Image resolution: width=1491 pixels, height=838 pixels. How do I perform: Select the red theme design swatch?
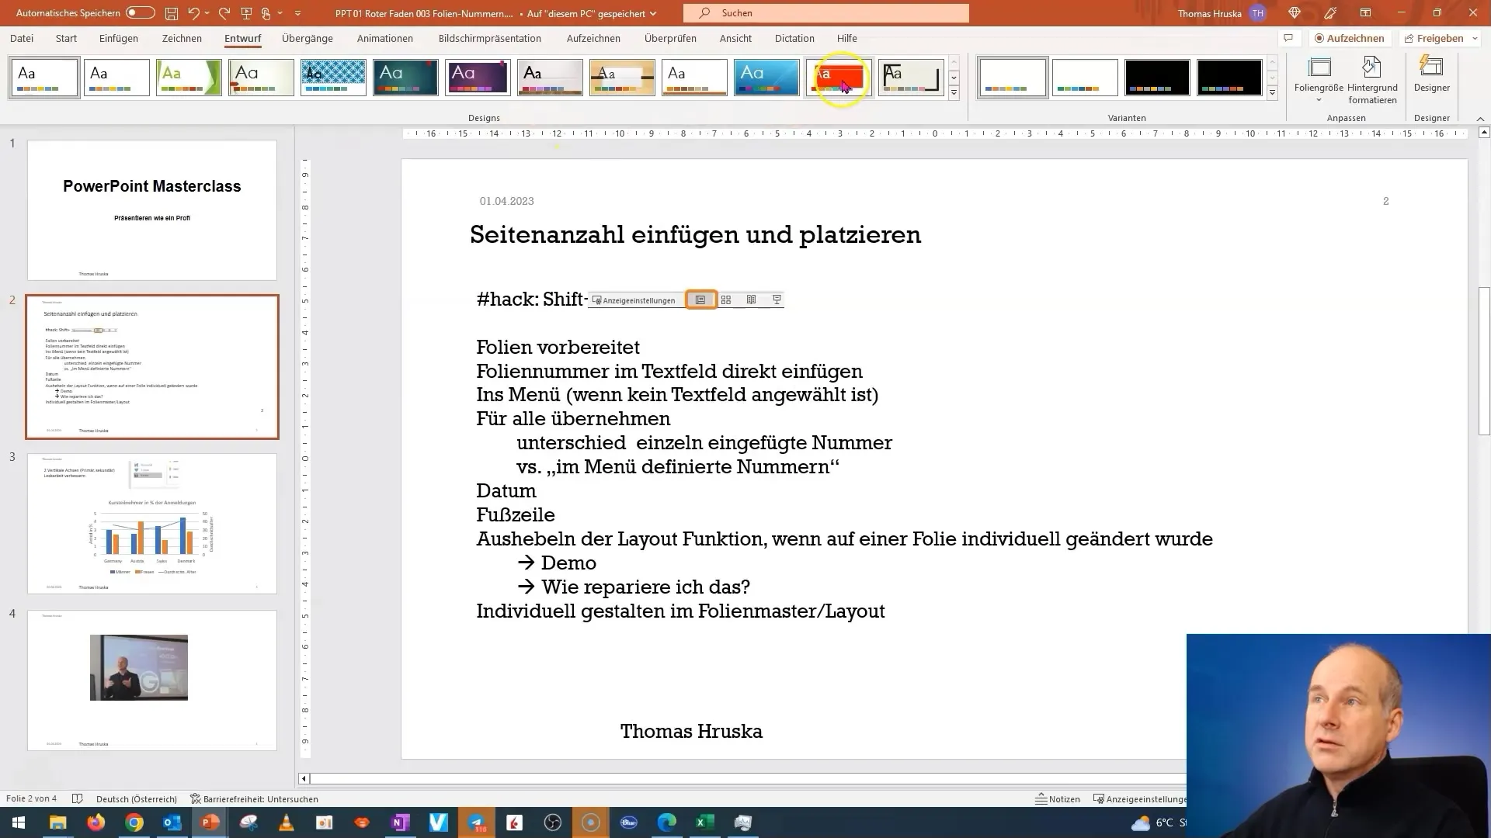839,77
